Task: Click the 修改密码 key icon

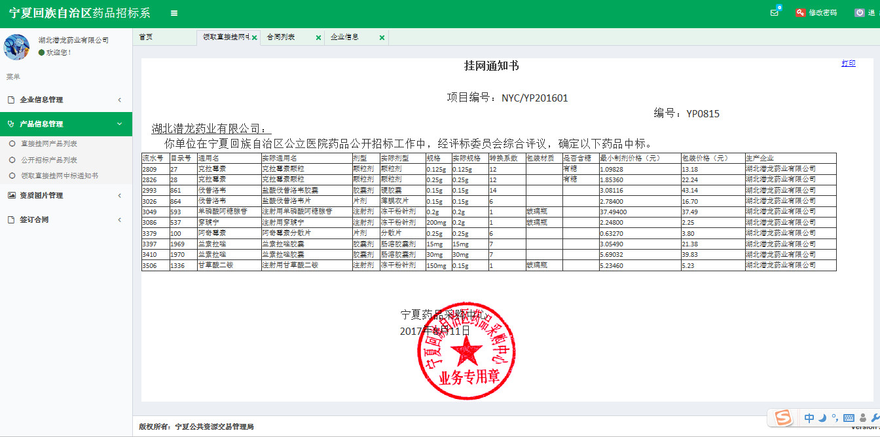Action: click(800, 12)
